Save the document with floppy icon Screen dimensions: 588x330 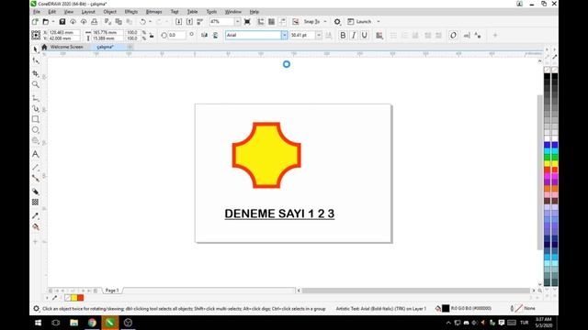click(62, 22)
